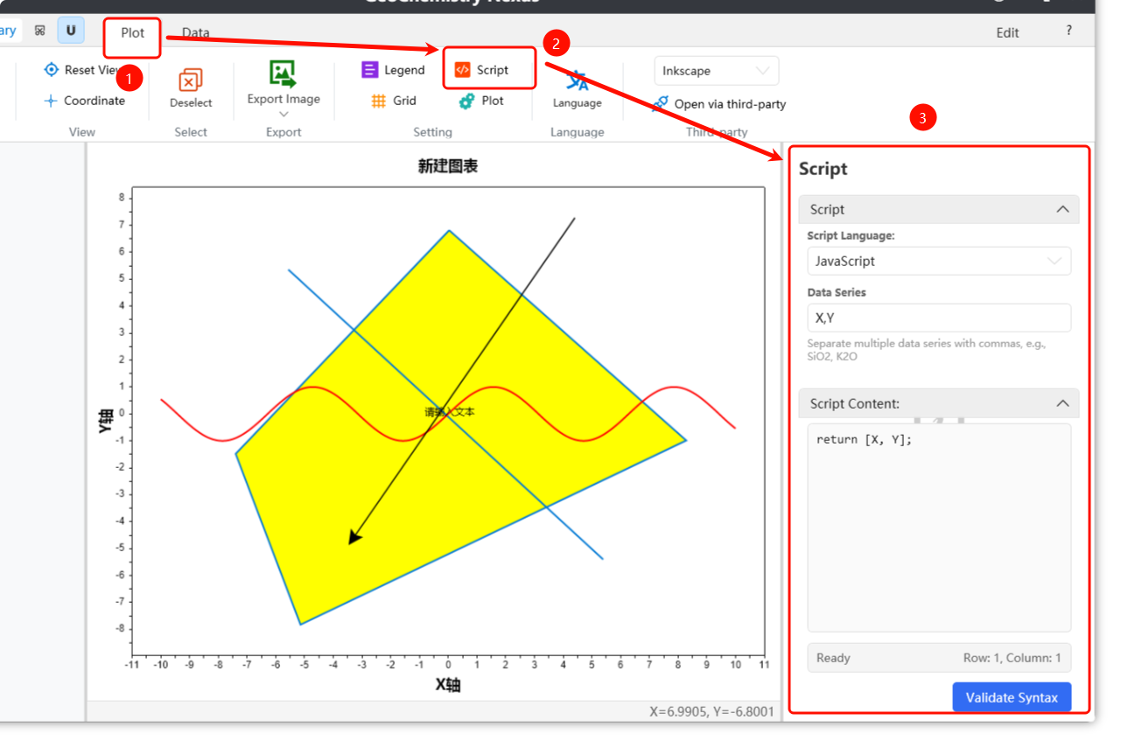This screenshot has width=1121, height=741.
Task: Open the Inkscape third-party app dropdown
Action: tap(716, 71)
